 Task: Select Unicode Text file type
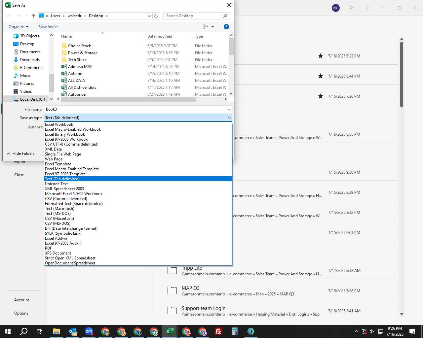[138, 184]
